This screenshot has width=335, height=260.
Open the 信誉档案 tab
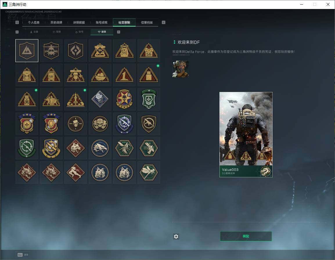point(147,22)
